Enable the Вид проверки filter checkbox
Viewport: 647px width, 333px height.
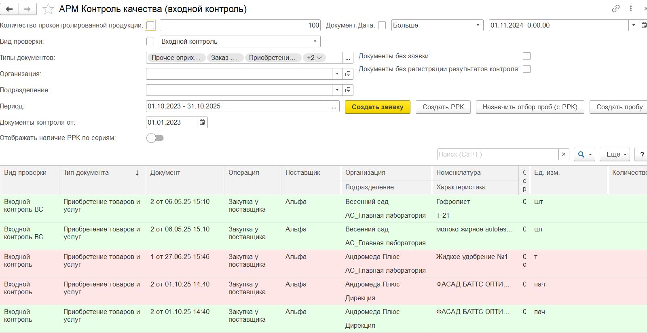click(150, 42)
